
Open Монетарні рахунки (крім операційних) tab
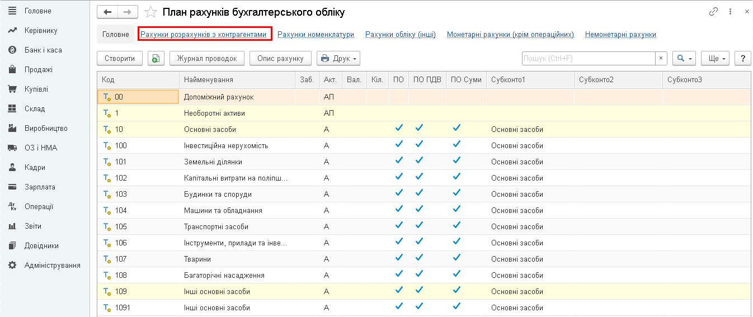click(510, 34)
